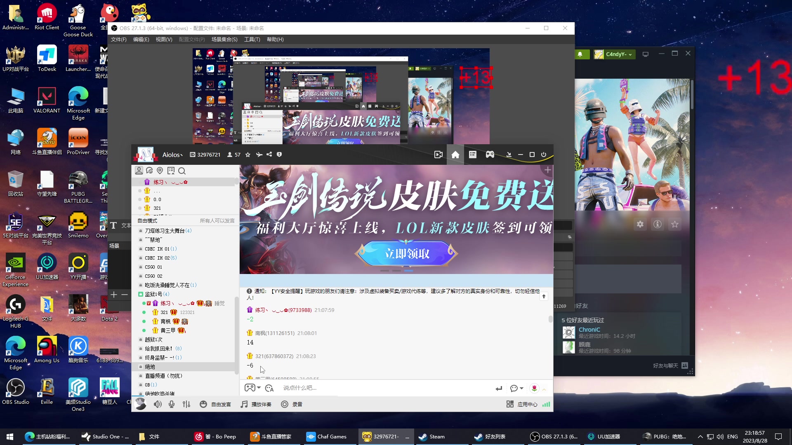Click the report shield icon in YY header
The height and width of the screenshot is (445, 792).
pos(279,155)
